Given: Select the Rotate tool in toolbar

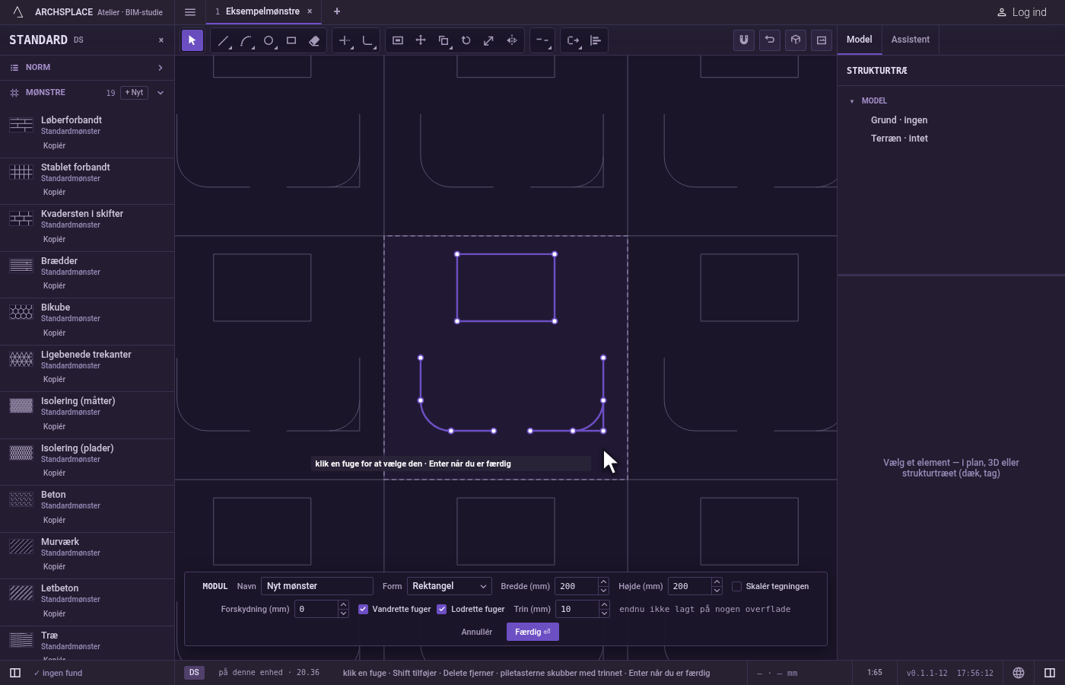Looking at the screenshot, I should pos(466,40).
